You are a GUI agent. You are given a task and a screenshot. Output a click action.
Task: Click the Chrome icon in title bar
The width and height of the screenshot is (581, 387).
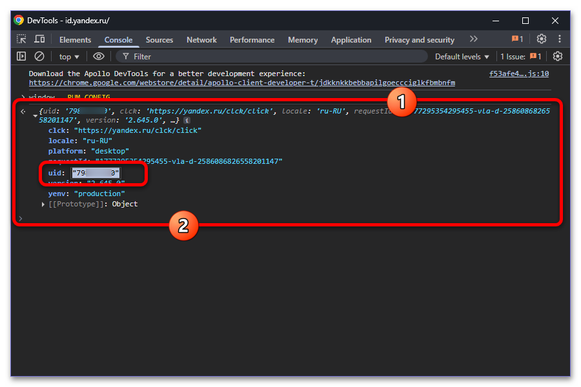tap(19, 20)
